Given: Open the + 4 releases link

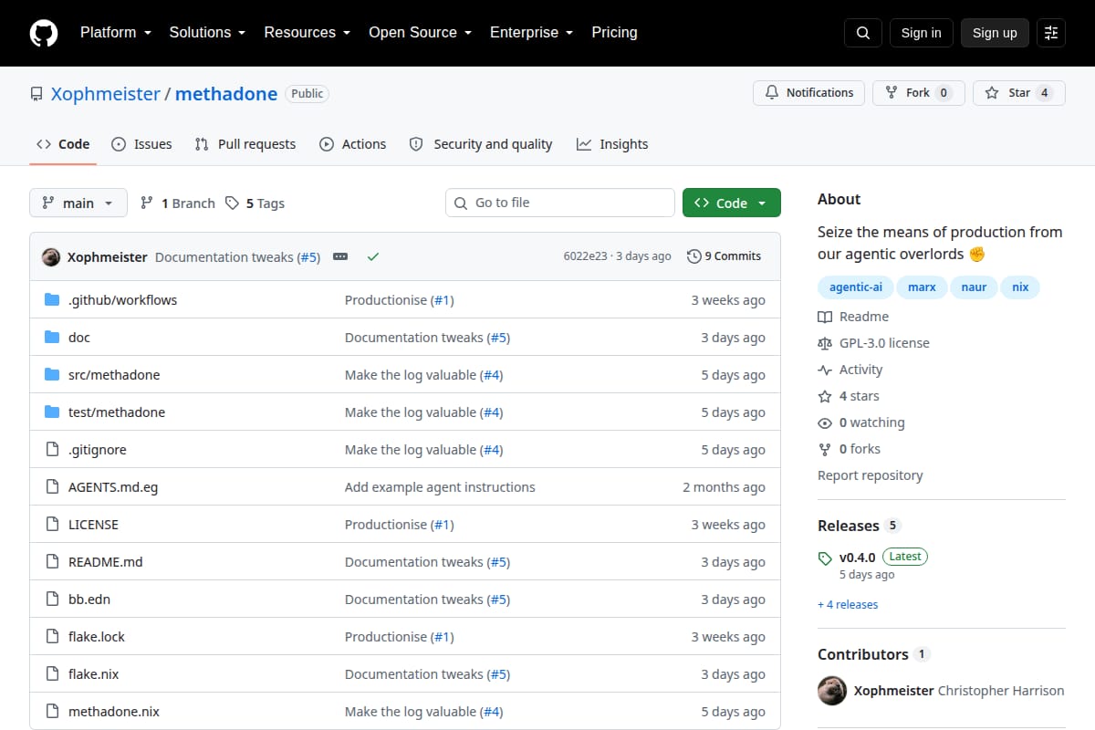Looking at the screenshot, I should point(848,605).
